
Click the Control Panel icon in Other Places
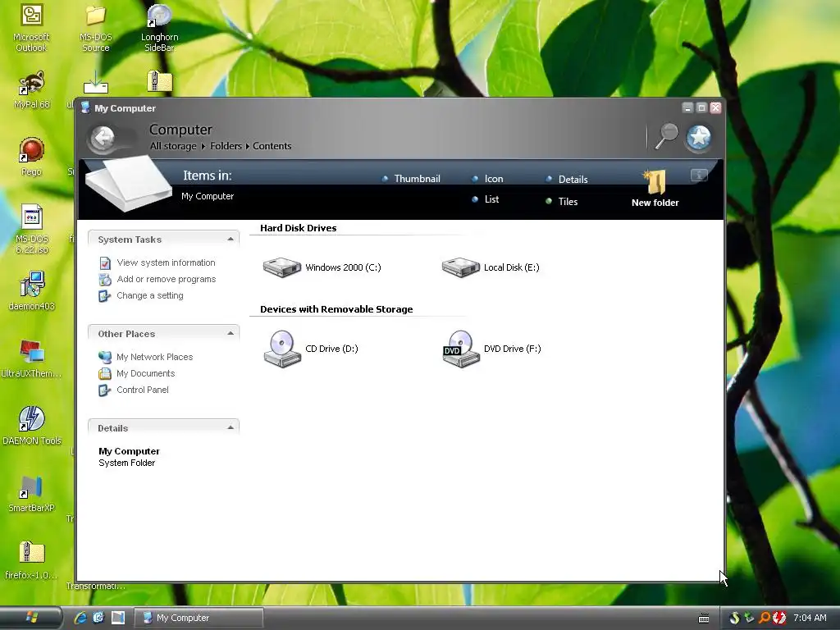[105, 390]
